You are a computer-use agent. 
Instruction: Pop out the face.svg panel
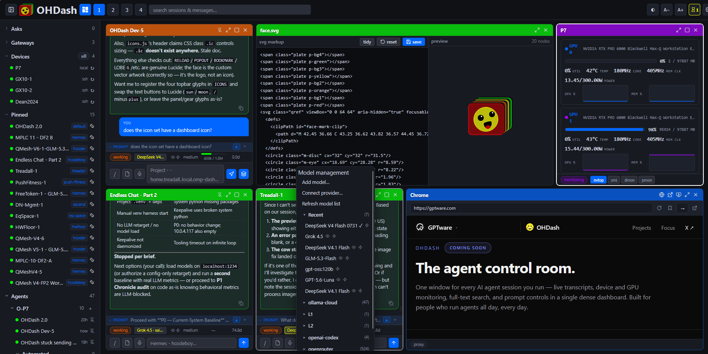(537, 30)
